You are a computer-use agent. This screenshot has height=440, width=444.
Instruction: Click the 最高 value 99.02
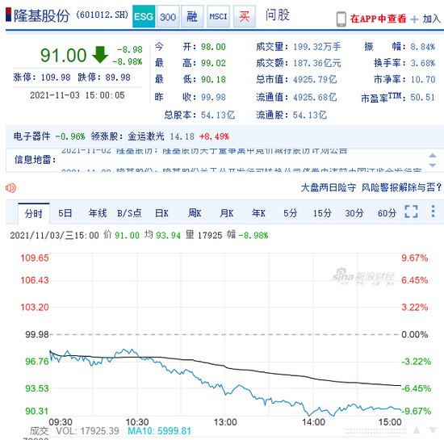[x=213, y=63]
